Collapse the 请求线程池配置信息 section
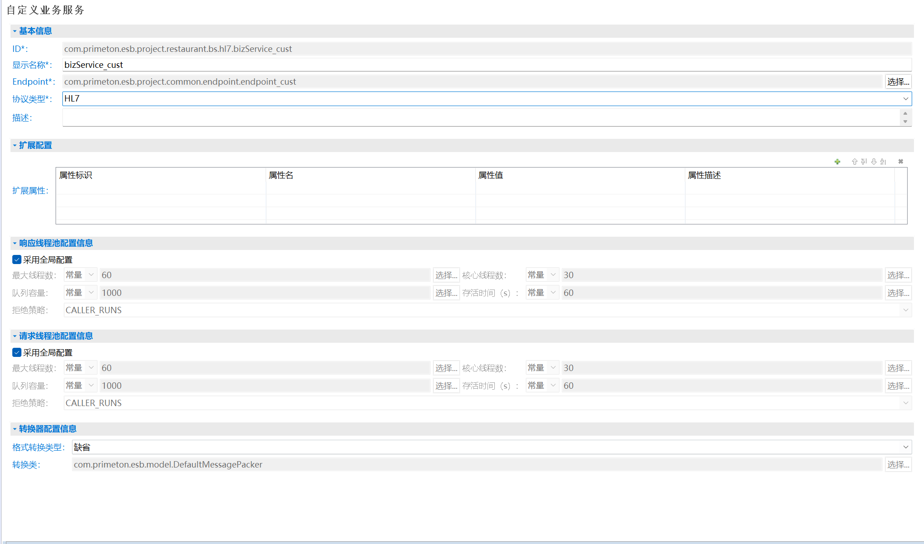This screenshot has height=544, width=924. click(x=15, y=336)
